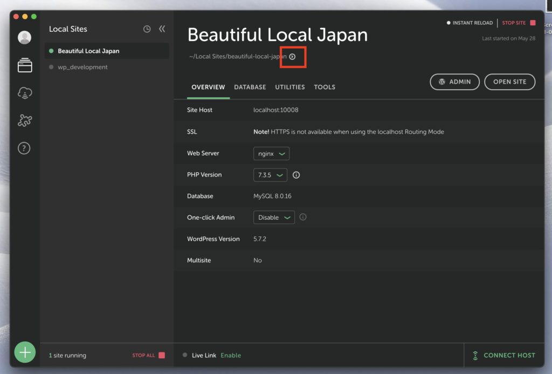Select Beautiful Local Japan site
Image resolution: width=552 pixels, height=374 pixels.
(107, 51)
